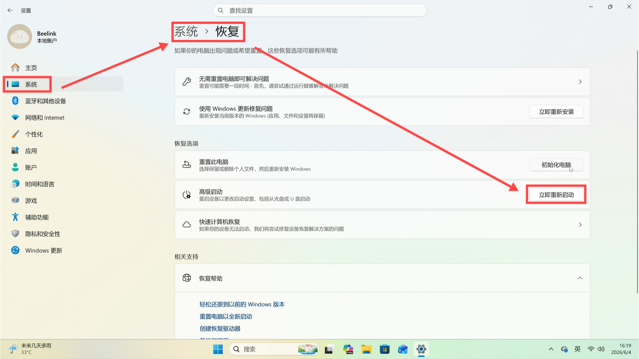Screen dimensions: 639x359
Task: Open the 无需重置电脑即可解决问题 chevron
Action: tap(580, 82)
